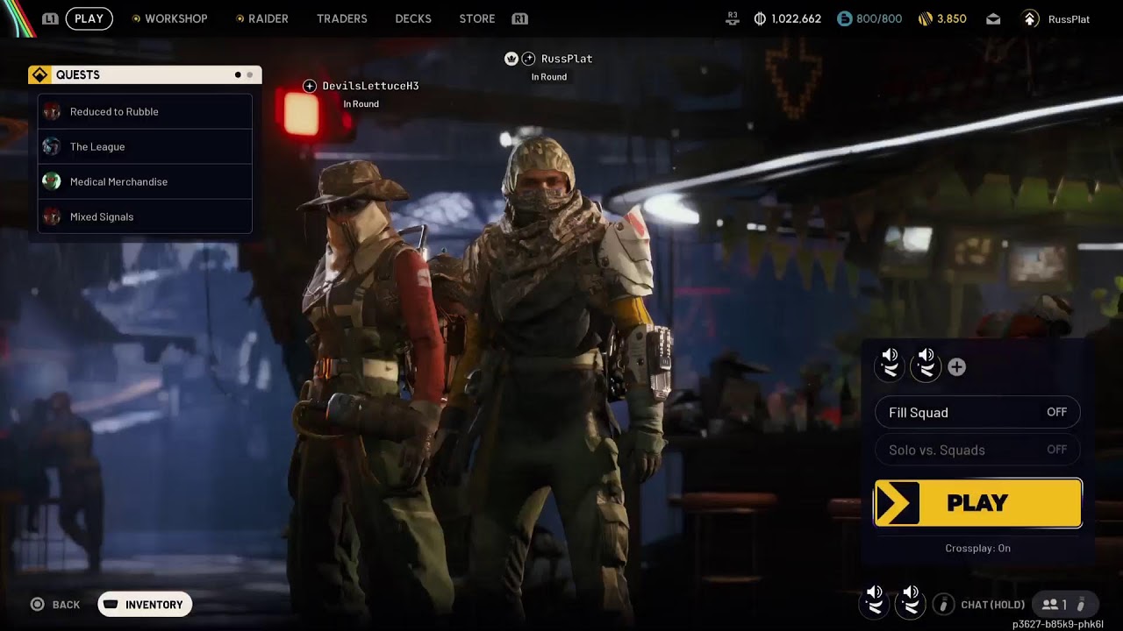Click the gold striped icon beside 3,850

click(926, 18)
